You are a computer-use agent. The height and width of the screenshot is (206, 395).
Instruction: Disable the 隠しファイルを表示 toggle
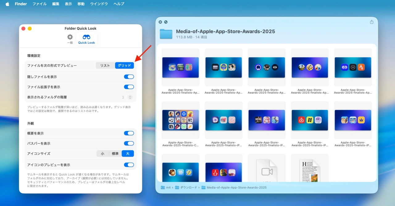coord(129,76)
